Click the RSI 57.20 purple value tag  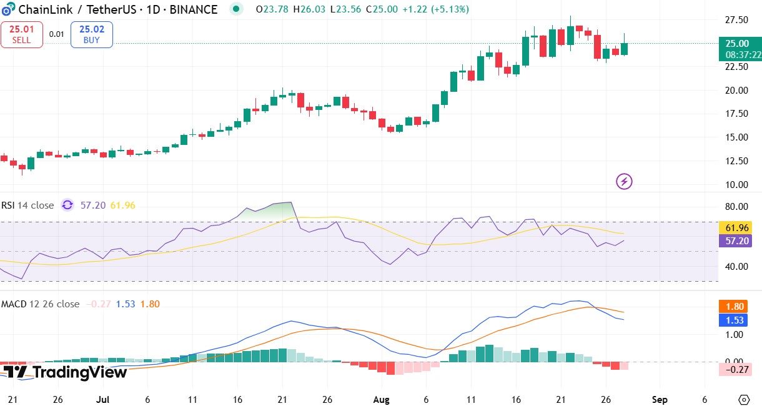click(x=736, y=241)
